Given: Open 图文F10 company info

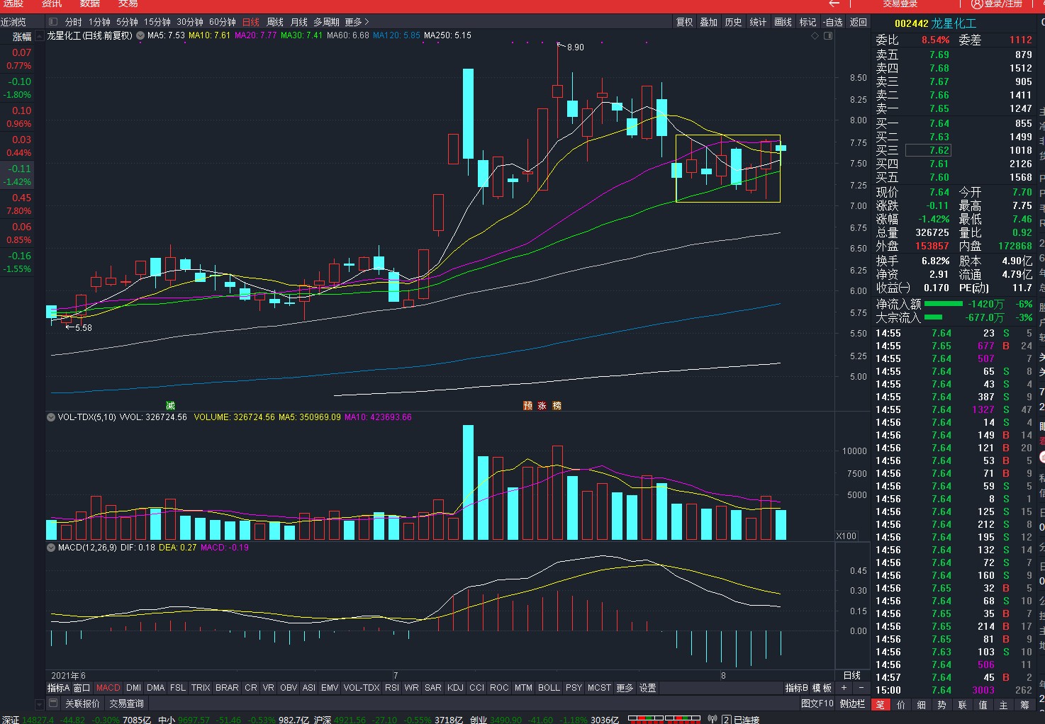Looking at the screenshot, I should click(817, 703).
